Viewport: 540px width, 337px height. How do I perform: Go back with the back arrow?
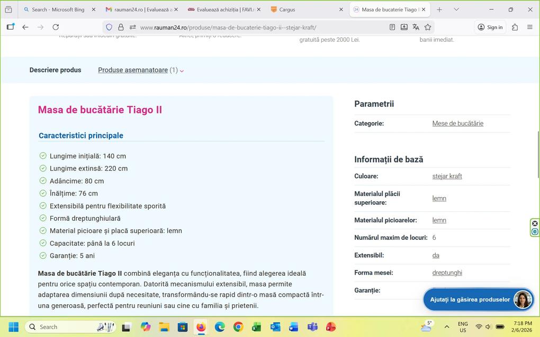25,27
